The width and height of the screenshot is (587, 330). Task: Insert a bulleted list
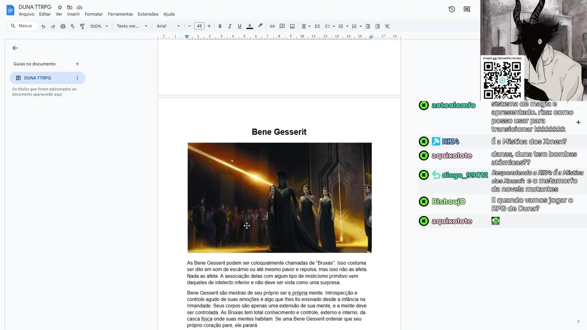click(x=341, y=26)
